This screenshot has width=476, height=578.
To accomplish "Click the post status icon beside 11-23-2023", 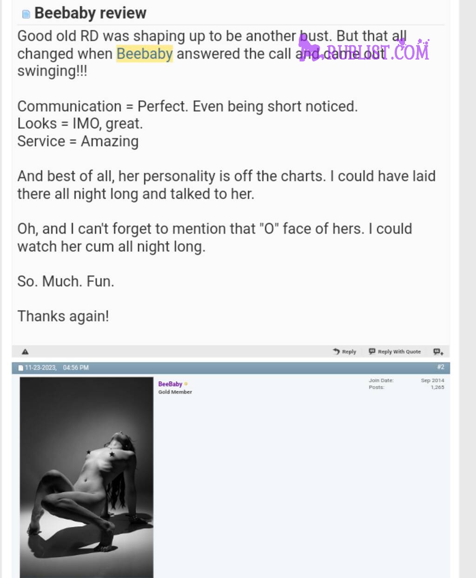I will [x=20, y=368].
